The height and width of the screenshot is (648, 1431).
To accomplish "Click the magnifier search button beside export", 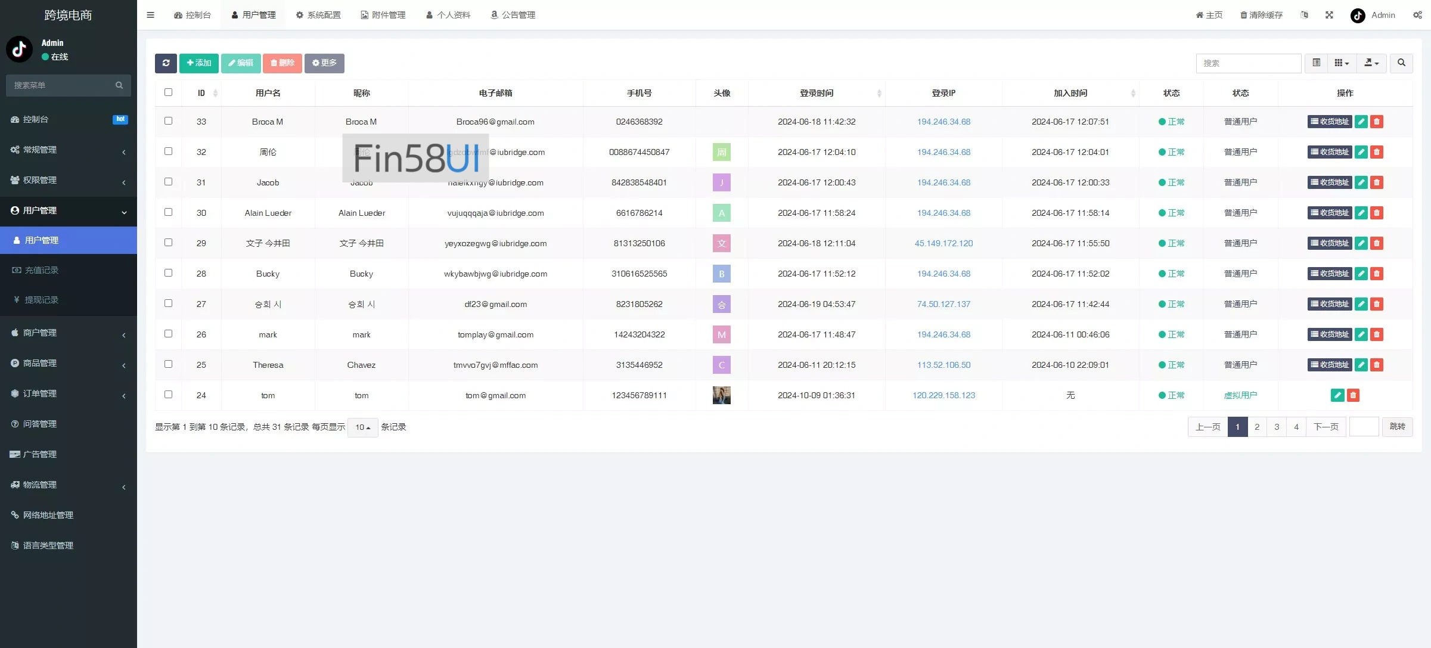I will [x=1401, y=63].
